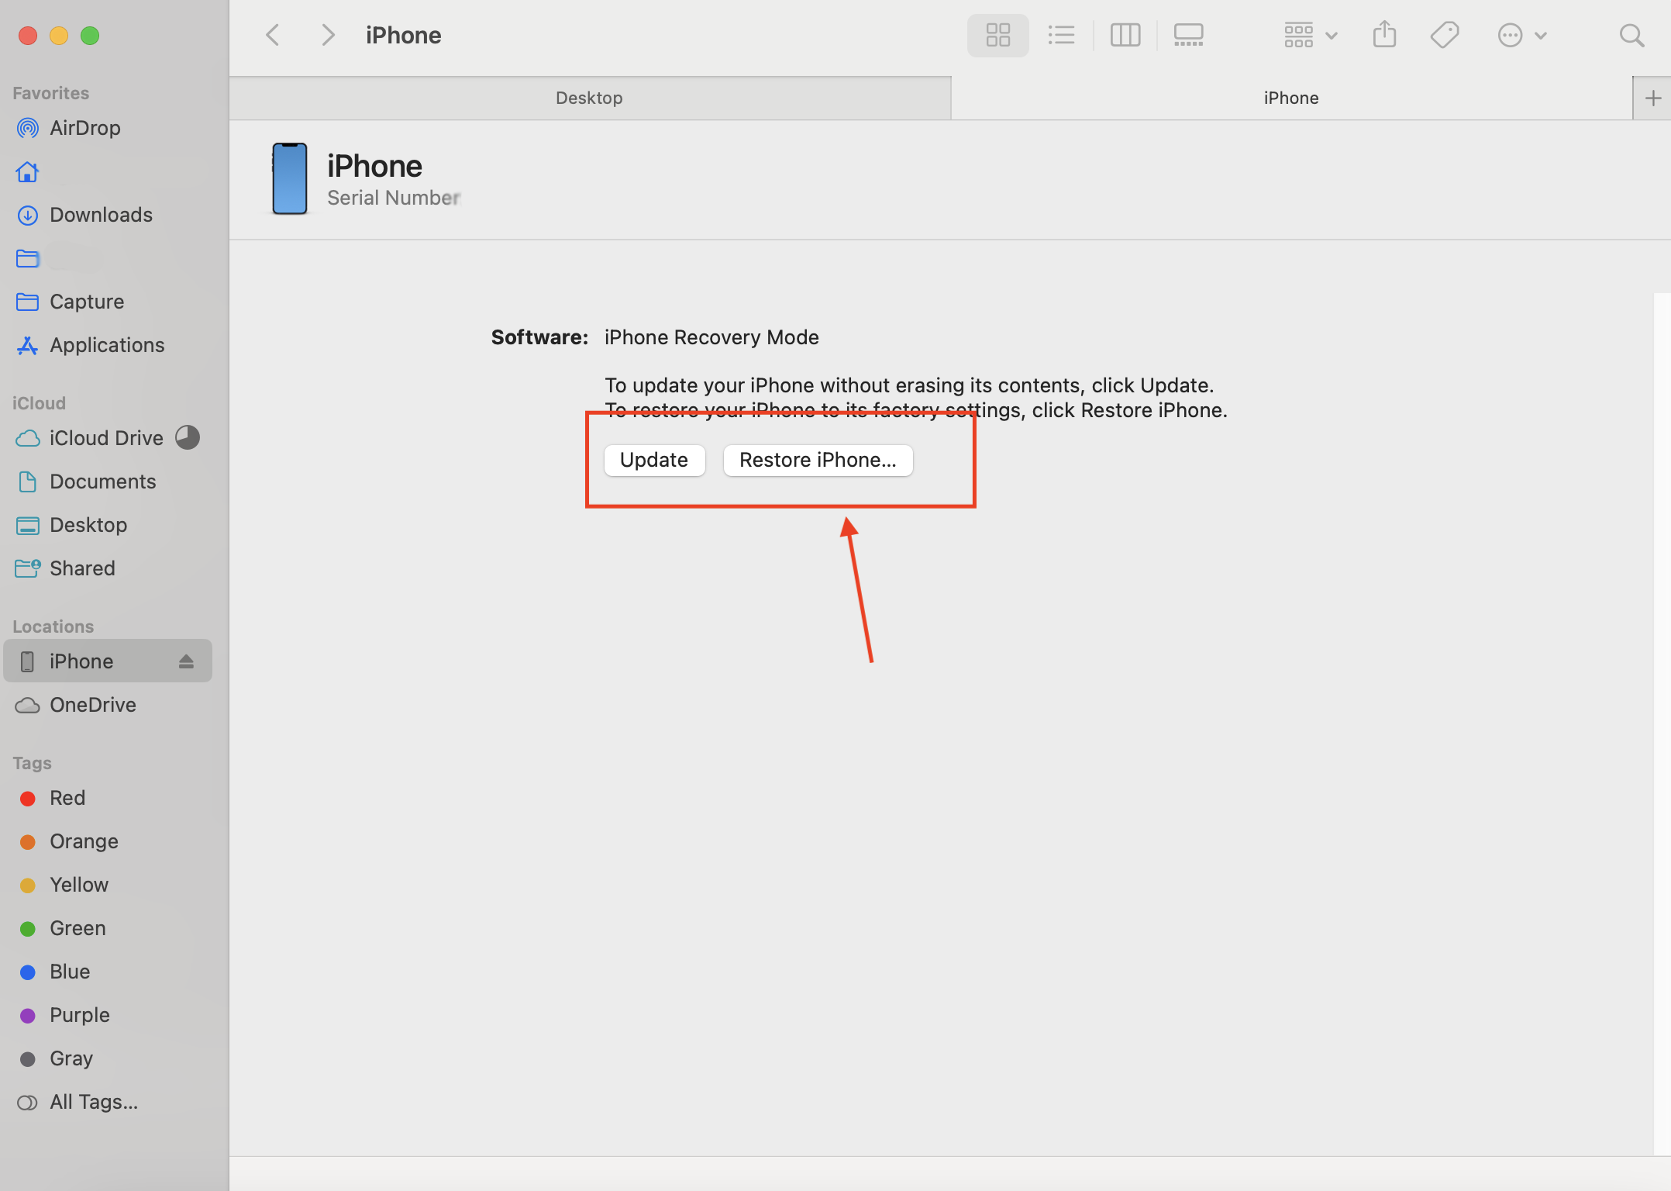Add a new tab with plus button

coord(1652,98)
